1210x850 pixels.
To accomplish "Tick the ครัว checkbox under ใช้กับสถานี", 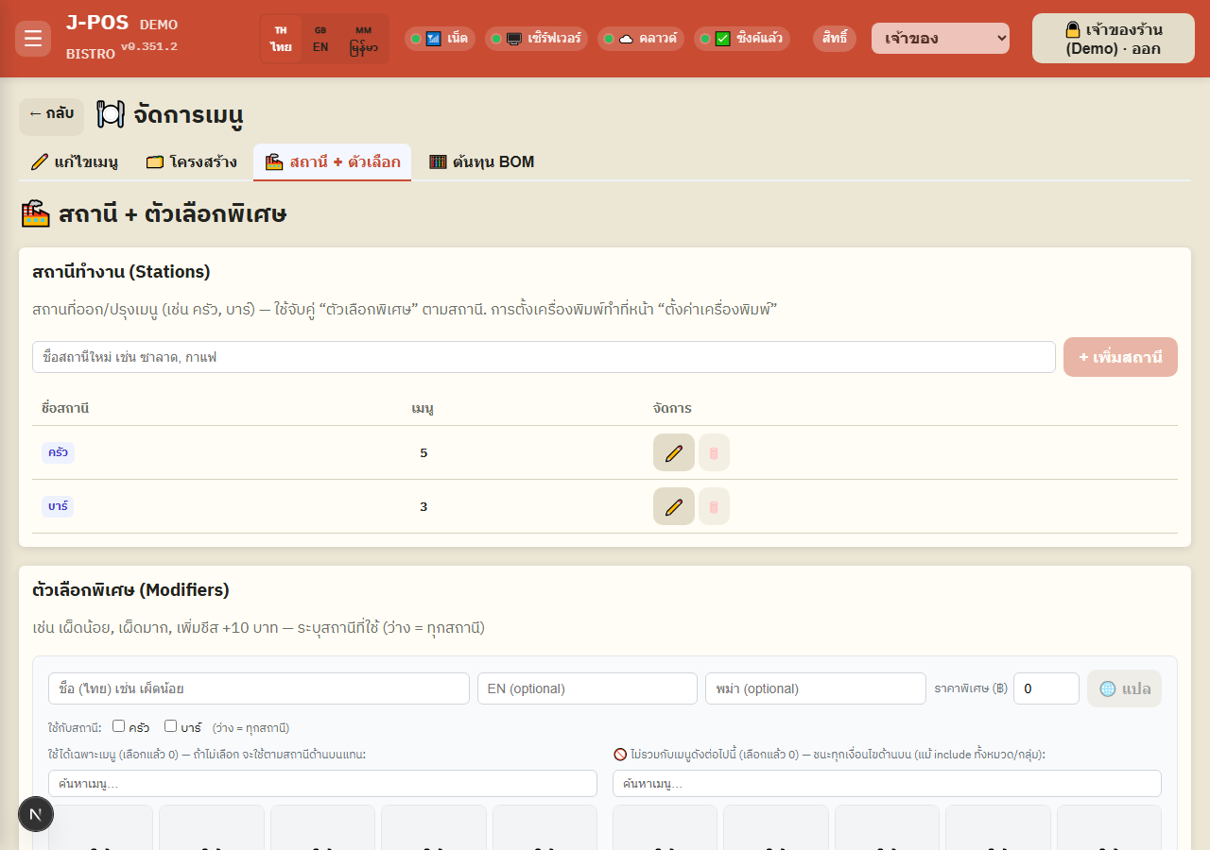I will coord(119,726).
